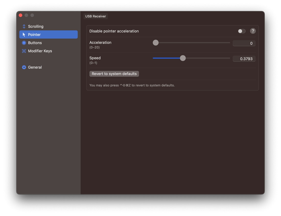Select the Modifier Keys sidebar item
Viewport: 281px width, 216px height.
[x=40, y=51]
